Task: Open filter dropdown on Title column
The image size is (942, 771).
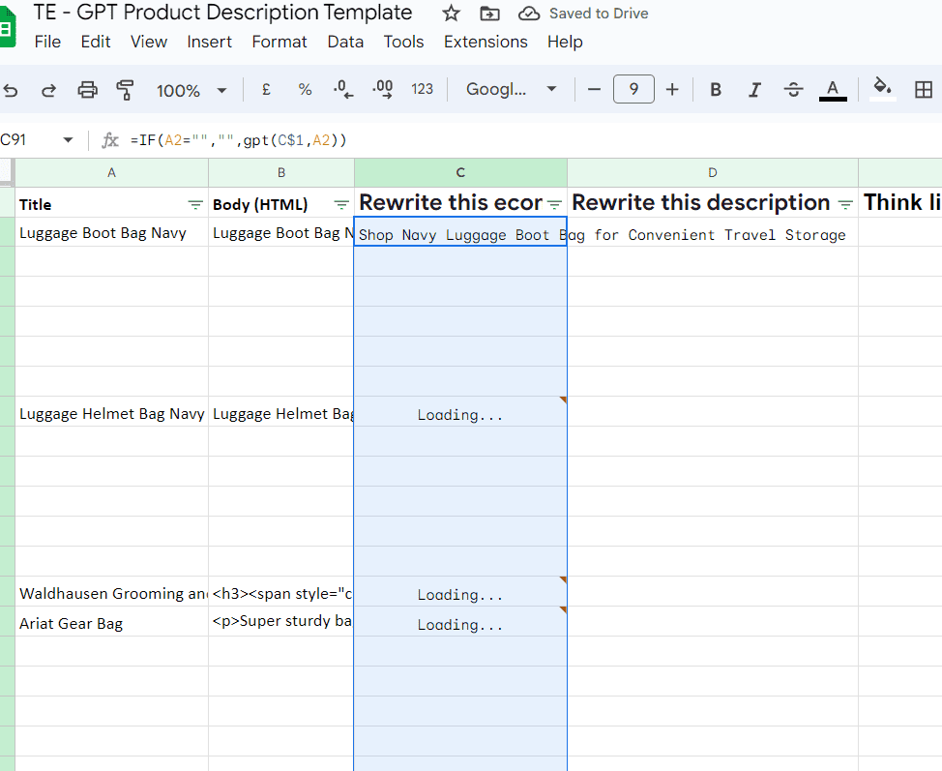Action: (195, 205)
